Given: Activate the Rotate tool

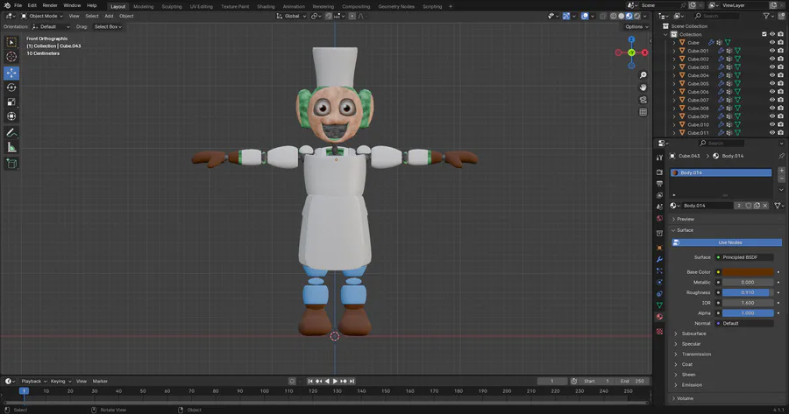Looking at the screenshot, I should (x=12, y=88).
